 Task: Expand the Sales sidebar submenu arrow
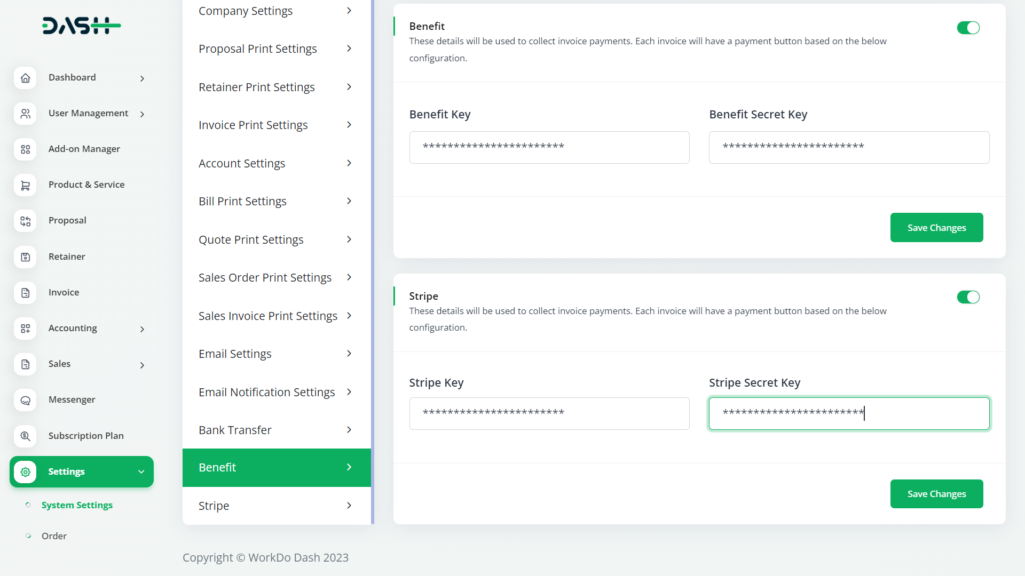[x=142, y=365]
